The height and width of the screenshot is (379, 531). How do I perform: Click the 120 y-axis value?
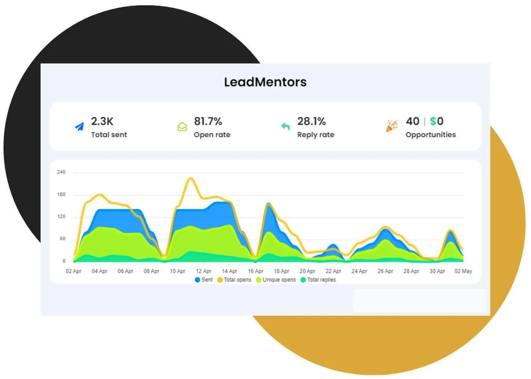(x=61, y=217)
